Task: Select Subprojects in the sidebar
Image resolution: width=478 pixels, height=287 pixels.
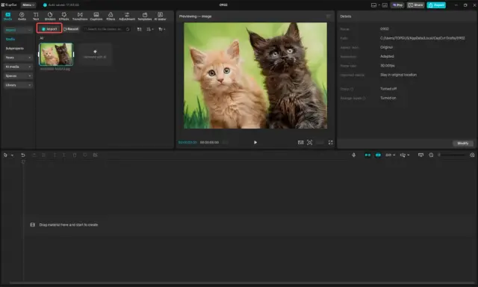Action: [x=15, y=48]
